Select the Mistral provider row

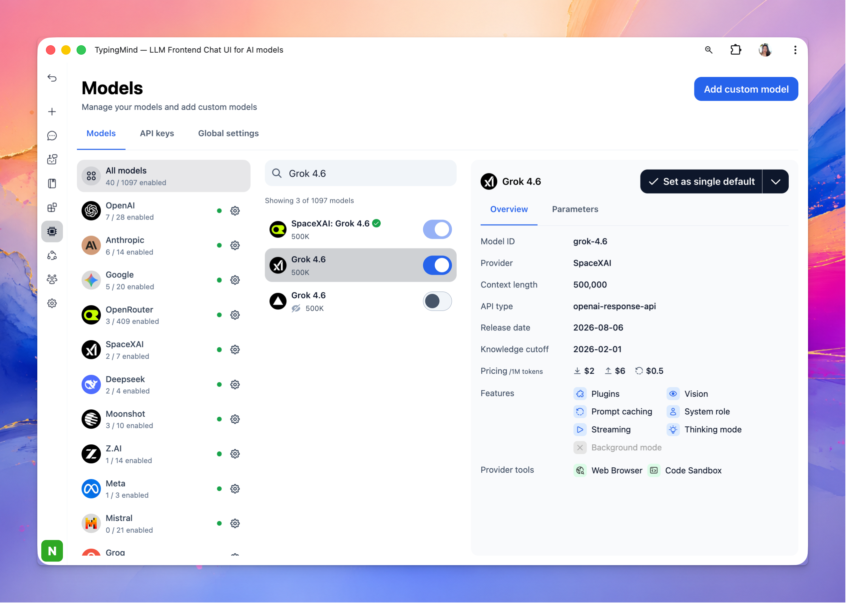coord(164,523)
